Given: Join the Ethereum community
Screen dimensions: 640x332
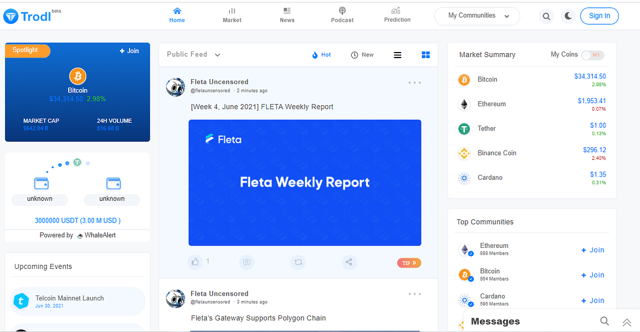Looking at the screenshot, I should [x=593, y=250].
